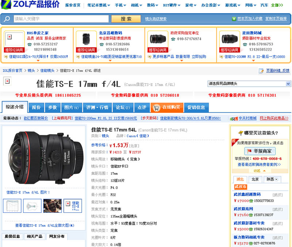Click the 复制本页链接 link
292x247 pixels.
click(276, 19)
